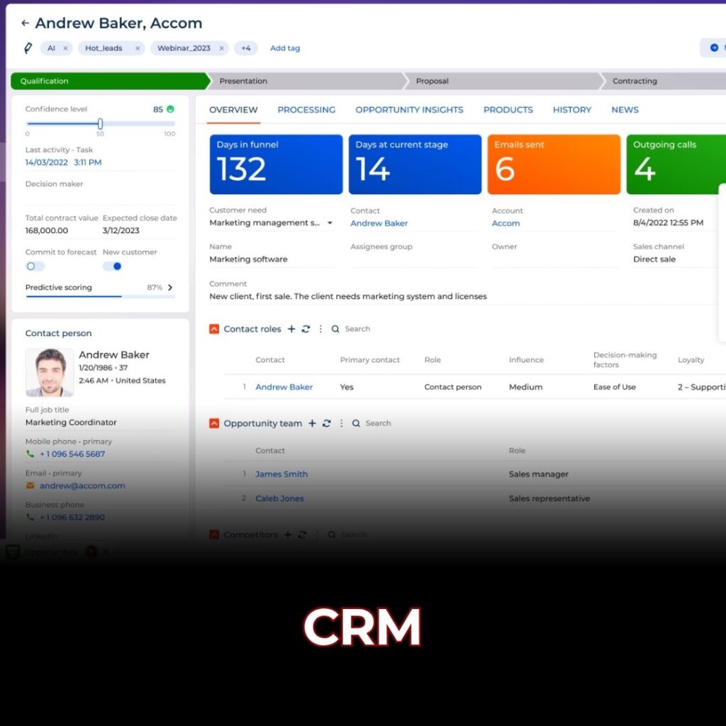726x726 pixels.
Task: Show hidden tags via +4 chip
Action: (x=245, y=48)
